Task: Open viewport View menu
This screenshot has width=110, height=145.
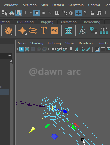Action: 22,43
